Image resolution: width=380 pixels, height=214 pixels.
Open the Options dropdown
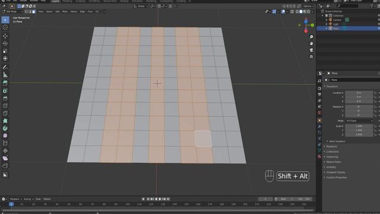point(308,7)
